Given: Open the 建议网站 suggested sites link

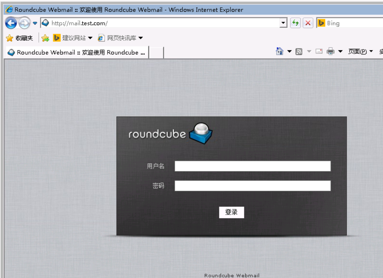Looking at the screenshot, I should pyautogui.click(x=70, y=38).
